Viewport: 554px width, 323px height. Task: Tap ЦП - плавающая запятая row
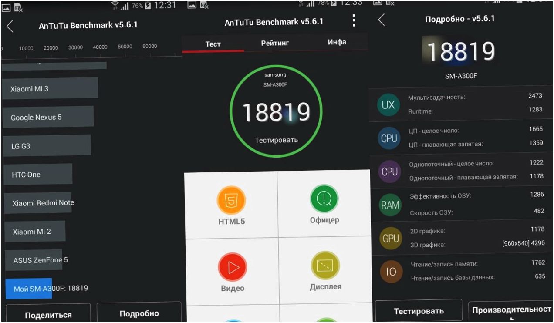click(x=476, y=143)
